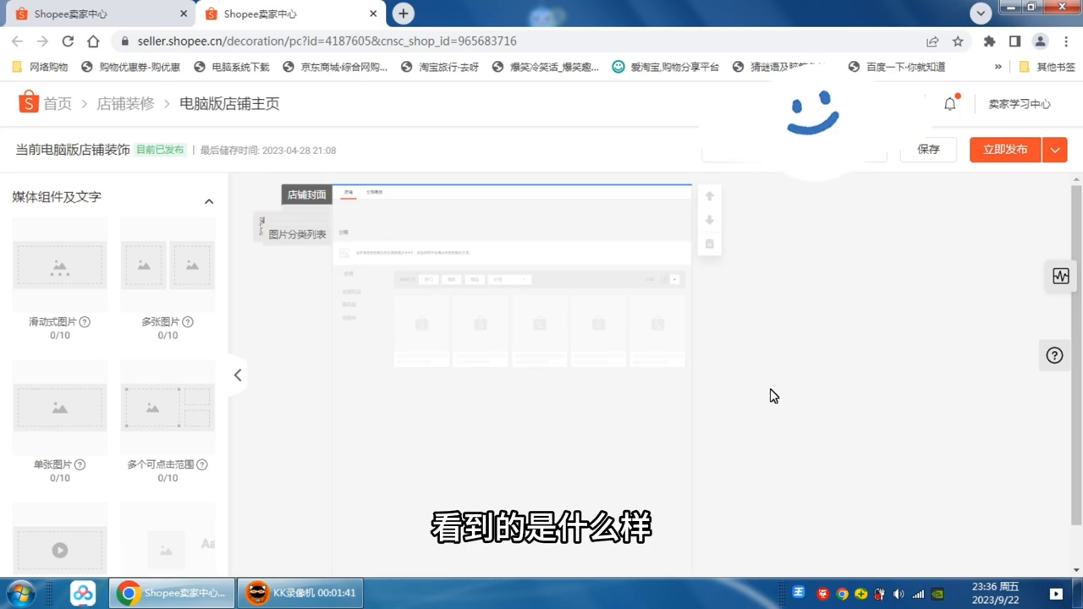
Task: Click the 卖家学习中心 link
Action: click(x=1019, y=103)
